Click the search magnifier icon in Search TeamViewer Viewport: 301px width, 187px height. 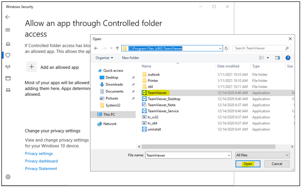[287, 48]
